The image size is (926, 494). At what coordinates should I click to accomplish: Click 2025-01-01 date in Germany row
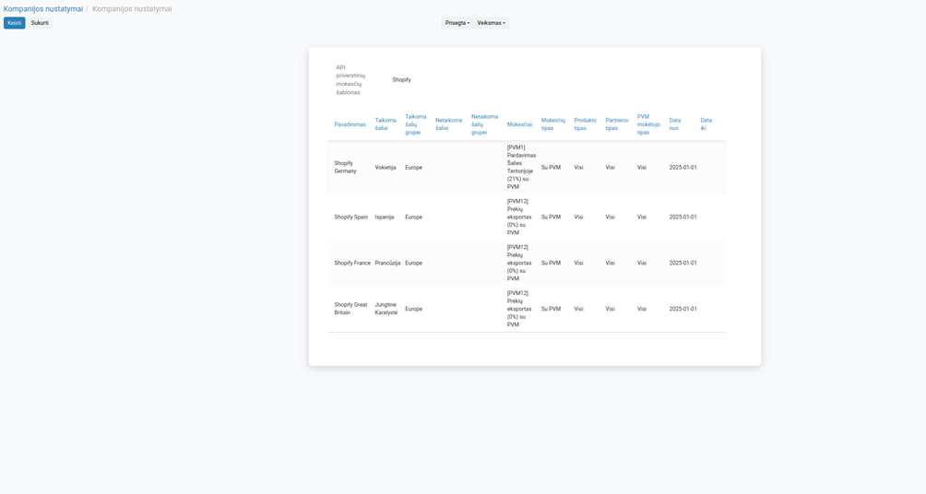pyautogui.click(x=683, y=168)
